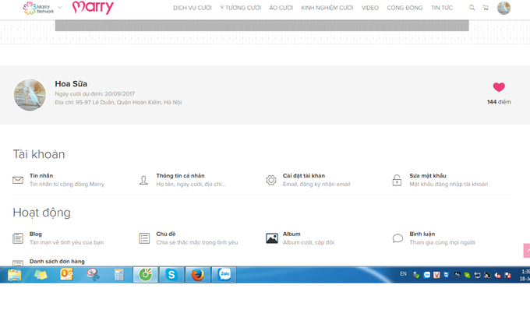Click the pink heart points icon

(499, 88)
